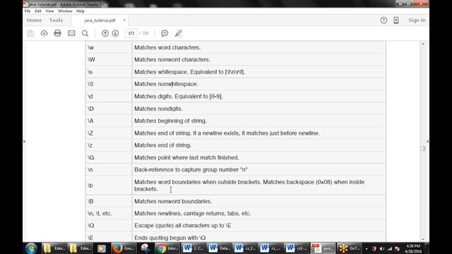Open the File menu
Image resolution: width=452 pixels, height=254 pixels.
point(28,11)
